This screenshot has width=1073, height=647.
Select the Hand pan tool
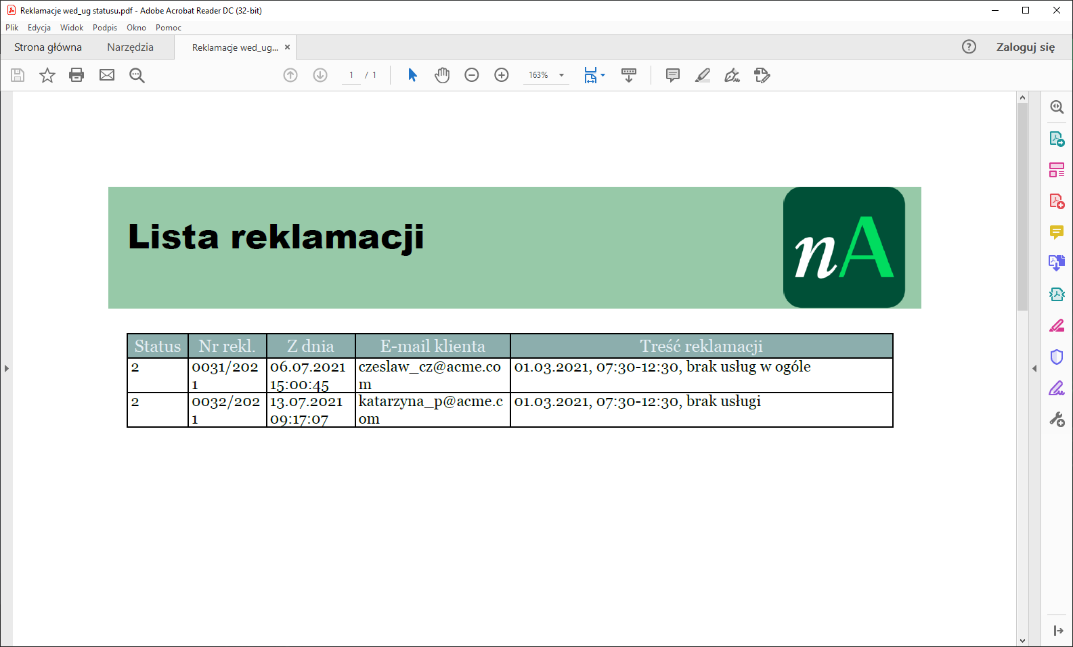(x=442, y=75)
